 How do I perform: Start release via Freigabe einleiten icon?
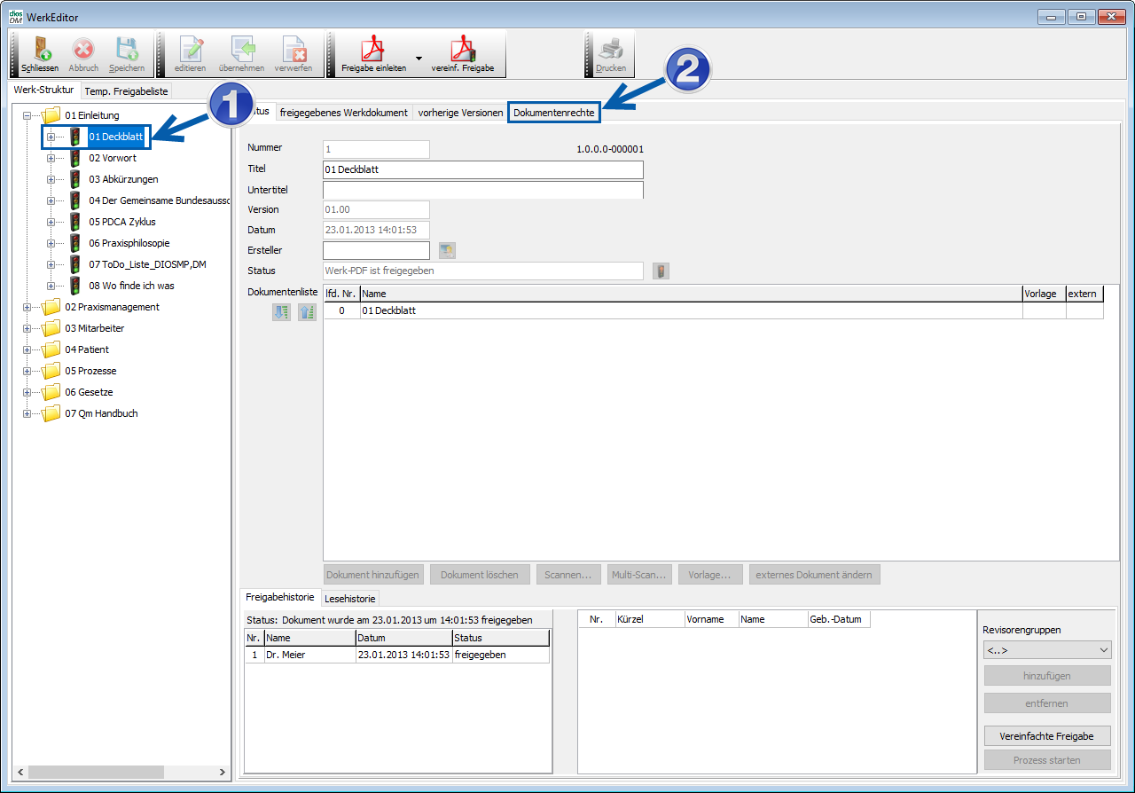click(x=374, y=49)
